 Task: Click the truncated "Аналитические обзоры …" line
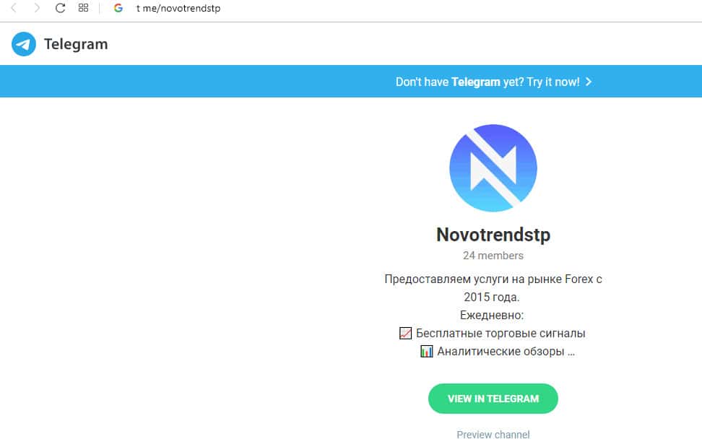pyautogui.click(x=506, y=351)
